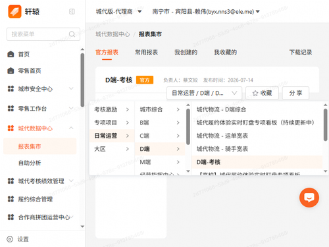This screenshot has height=247, width=329.
Task: Choose 城代物流 - D端综合 report
Action: pos(257,109)
